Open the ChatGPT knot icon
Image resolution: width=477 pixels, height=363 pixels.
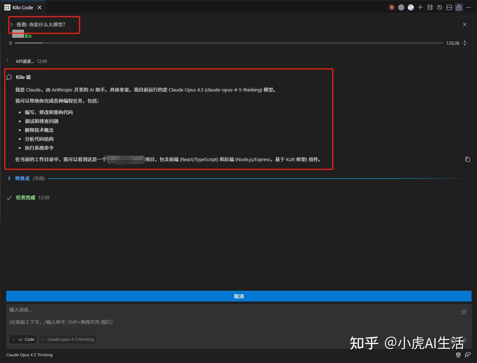coord(401,7)
